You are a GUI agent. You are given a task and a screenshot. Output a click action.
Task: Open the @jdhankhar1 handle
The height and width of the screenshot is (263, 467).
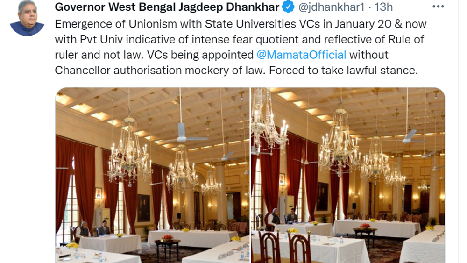[x=331, y=7]
